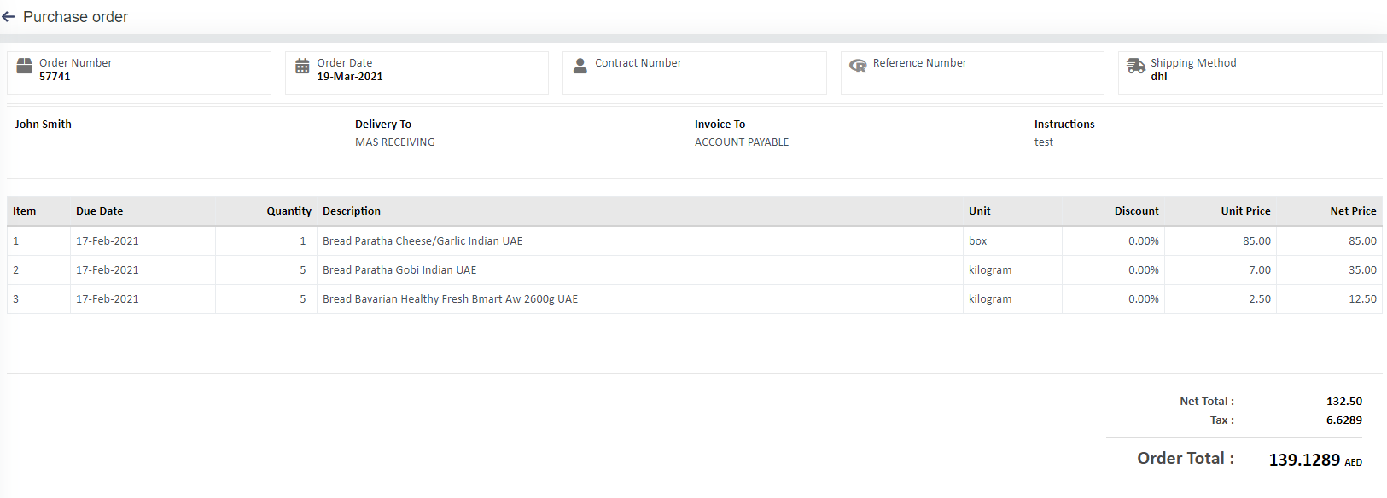The width and height of the screenshot is (1387, 498).
Task: Click the Contract Number person icon
Action: pos(580,66)
